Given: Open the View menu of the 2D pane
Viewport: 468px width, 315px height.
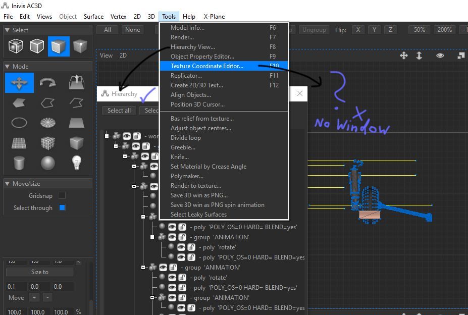Looking at the screenshot, I should 106,56.
